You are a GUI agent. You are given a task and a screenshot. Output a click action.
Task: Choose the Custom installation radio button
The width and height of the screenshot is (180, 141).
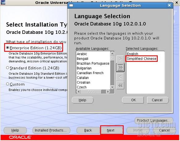pyautogui.click(x=7, y=84)
